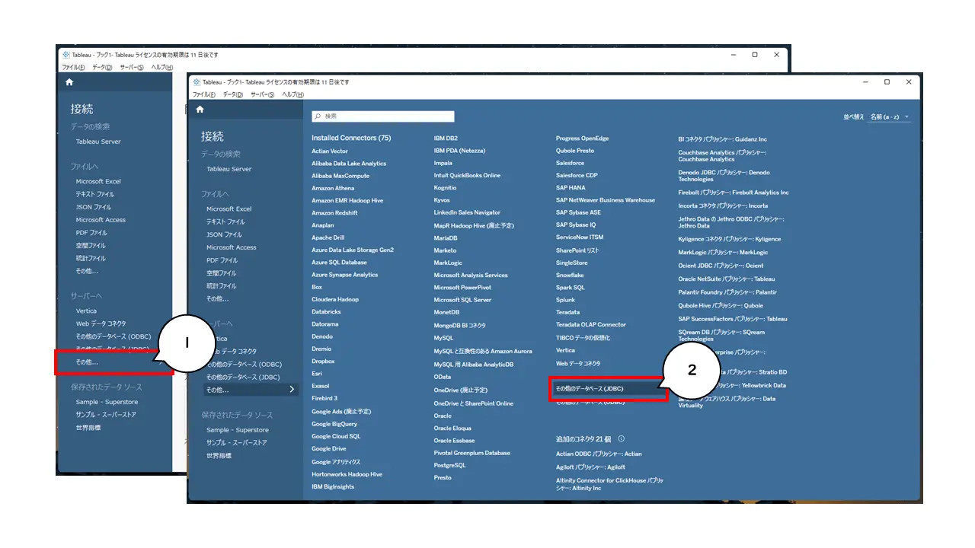The image size is (975, 548).
Task: Choose the Databricks connector
Action: [x=326, y=312]
